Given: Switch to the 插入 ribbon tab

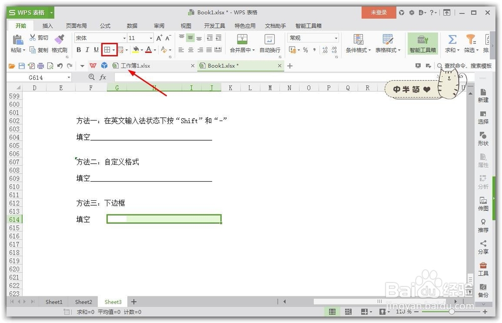Looking at the screenshot, I should tap(48, 26).
